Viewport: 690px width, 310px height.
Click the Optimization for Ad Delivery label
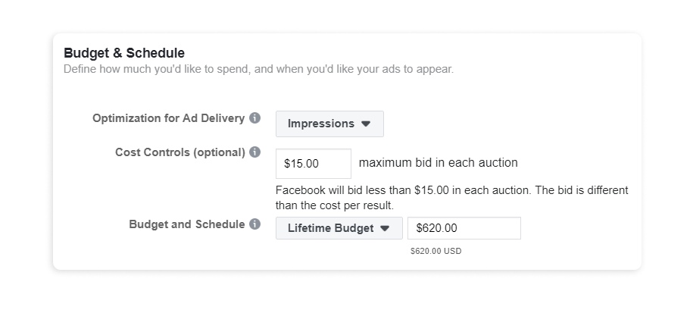pyautogui.click(x=169, y=118)
